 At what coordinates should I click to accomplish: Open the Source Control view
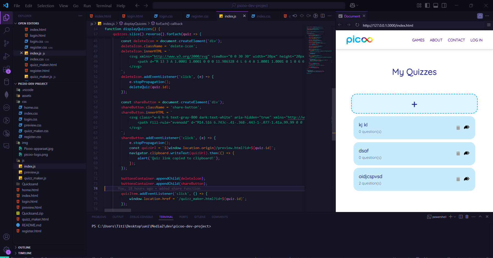pyautogui.click(x=6, y=43)
